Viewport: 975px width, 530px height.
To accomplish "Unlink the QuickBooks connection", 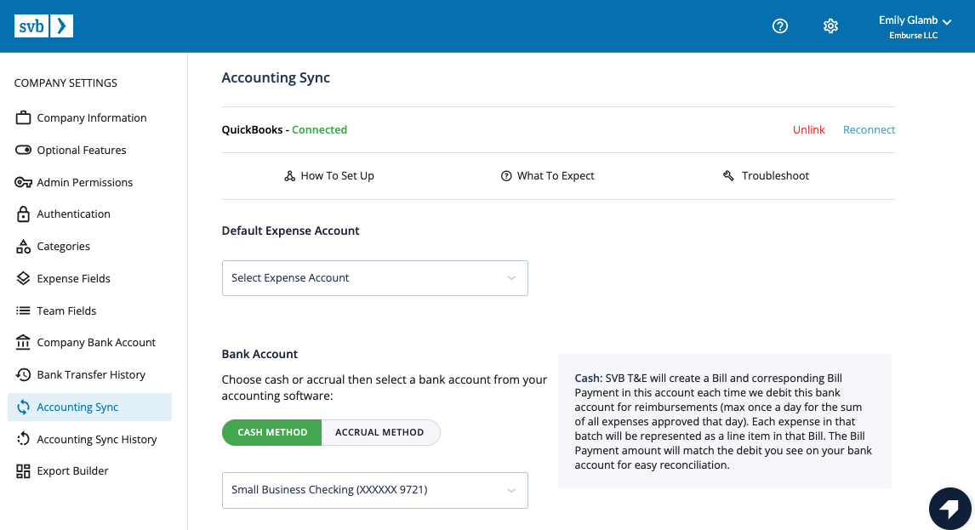I will click(808, 129).
